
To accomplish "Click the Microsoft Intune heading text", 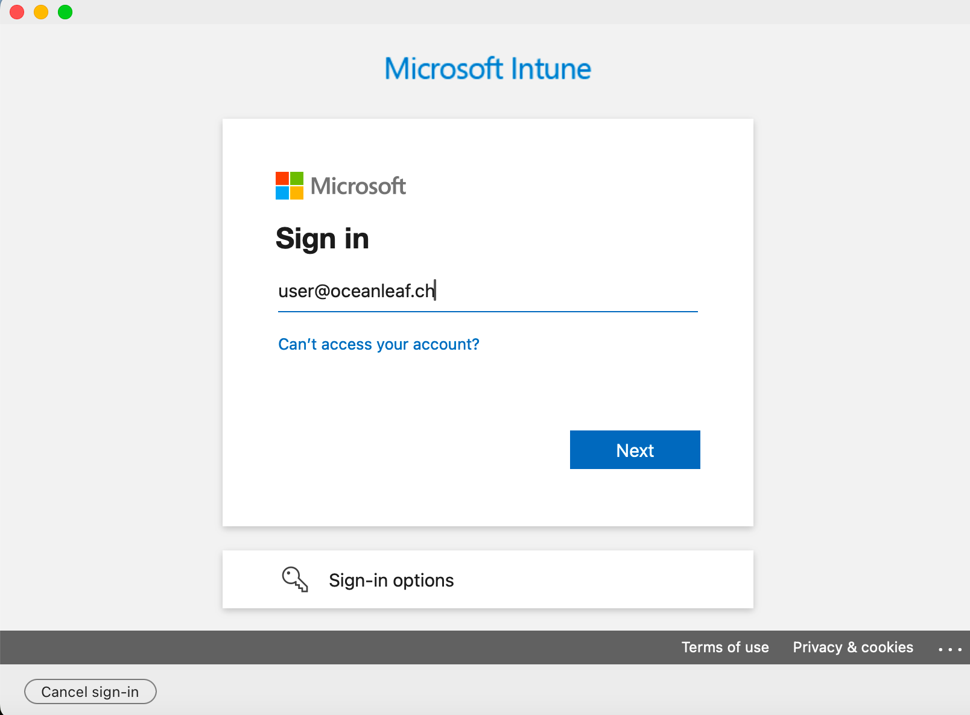I will pyautogui.click(x=487, y=69).
